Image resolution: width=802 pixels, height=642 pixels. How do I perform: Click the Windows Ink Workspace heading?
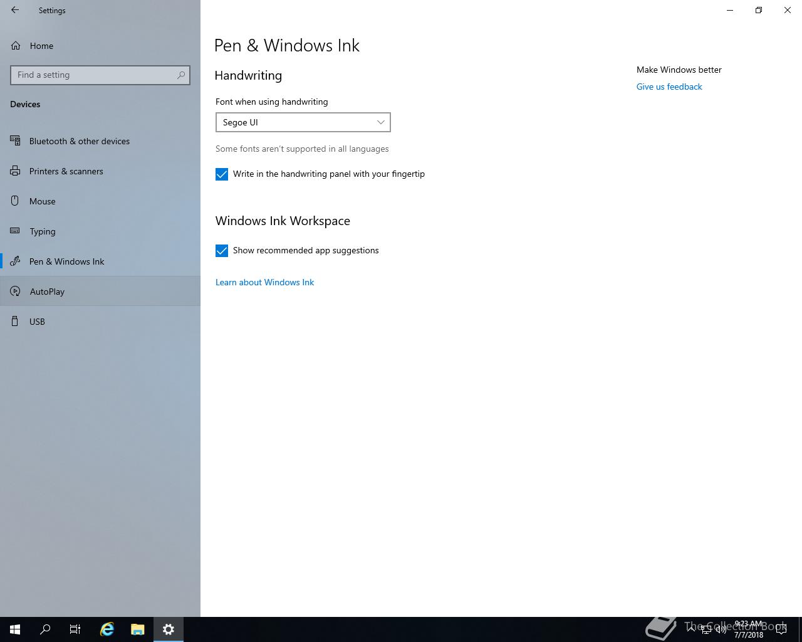click(283, 221)
